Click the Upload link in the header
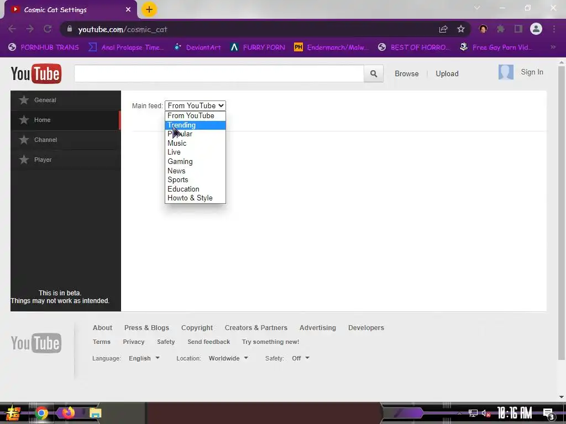Screen dimensions: 566x424 (x=447, y=73)
